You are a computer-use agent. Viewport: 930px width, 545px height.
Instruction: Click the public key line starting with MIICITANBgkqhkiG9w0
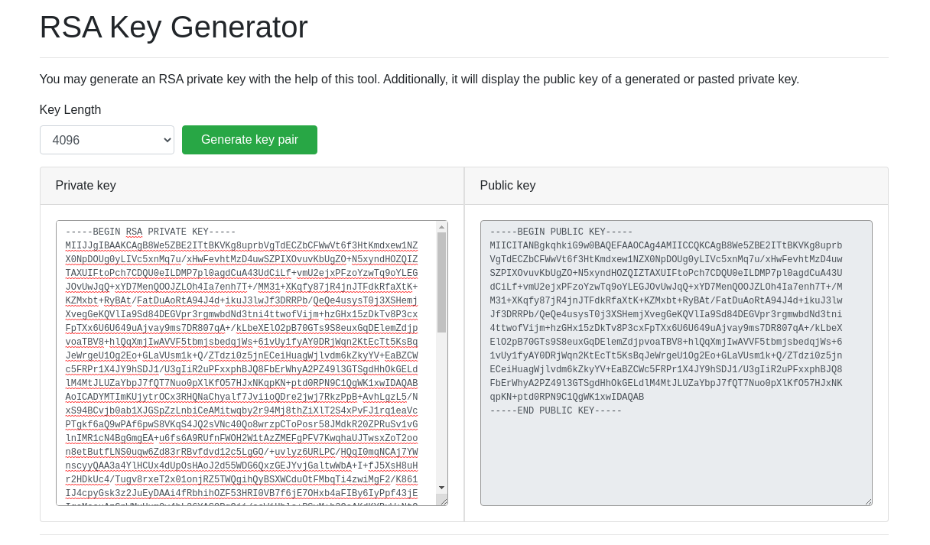665,246
